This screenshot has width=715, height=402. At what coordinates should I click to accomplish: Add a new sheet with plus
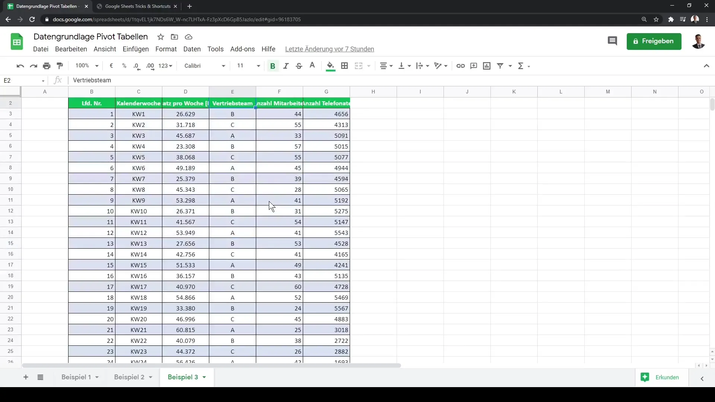click(x=26, y=377)
